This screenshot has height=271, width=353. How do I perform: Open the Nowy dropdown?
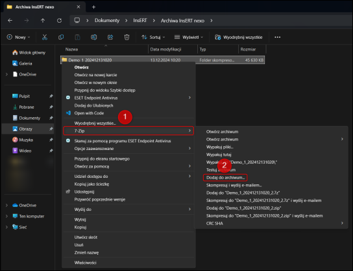(18, 38)
